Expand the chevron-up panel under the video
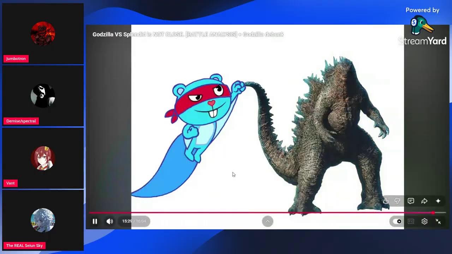This screenshot has height=254, width=452. pos(268,221)
